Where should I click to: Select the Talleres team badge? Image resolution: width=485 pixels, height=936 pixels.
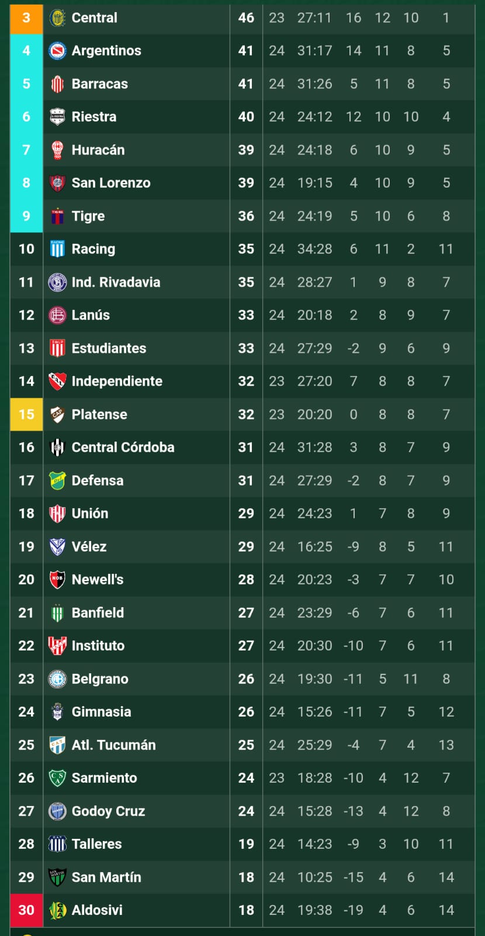57,844
